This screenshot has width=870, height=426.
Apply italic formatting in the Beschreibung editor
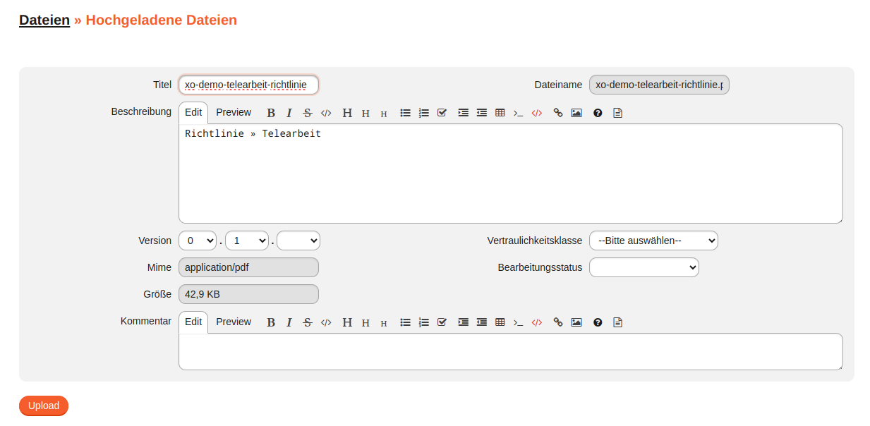coord(289,112)
